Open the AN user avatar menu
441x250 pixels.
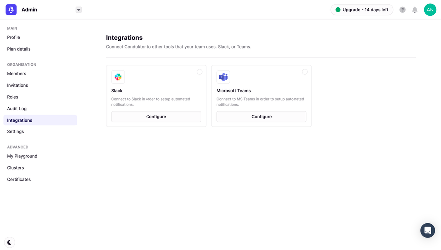point(430,10)
